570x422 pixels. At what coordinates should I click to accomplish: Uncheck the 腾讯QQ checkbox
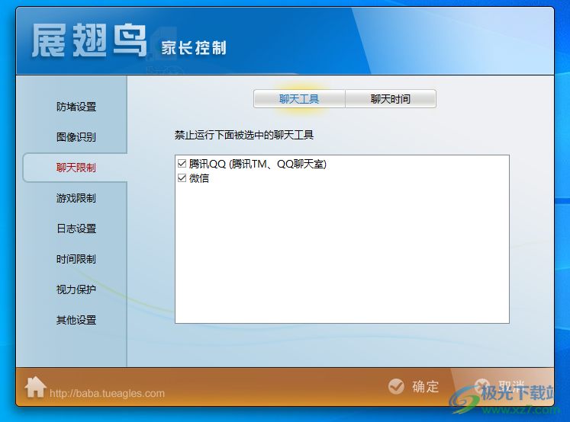pyautogui.click(x=182, y=164)
